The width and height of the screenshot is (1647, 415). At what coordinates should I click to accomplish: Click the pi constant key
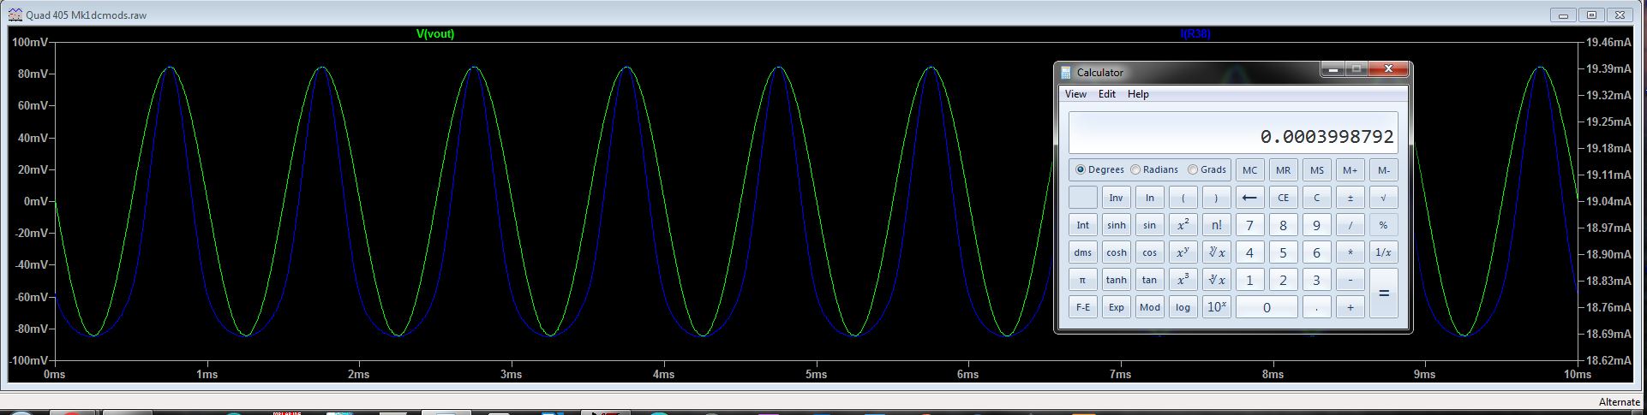(1082, 280)
